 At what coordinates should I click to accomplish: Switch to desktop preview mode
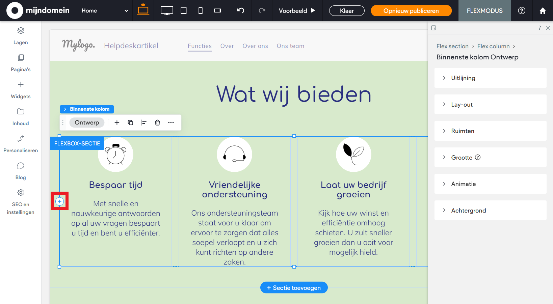point(166,10)
